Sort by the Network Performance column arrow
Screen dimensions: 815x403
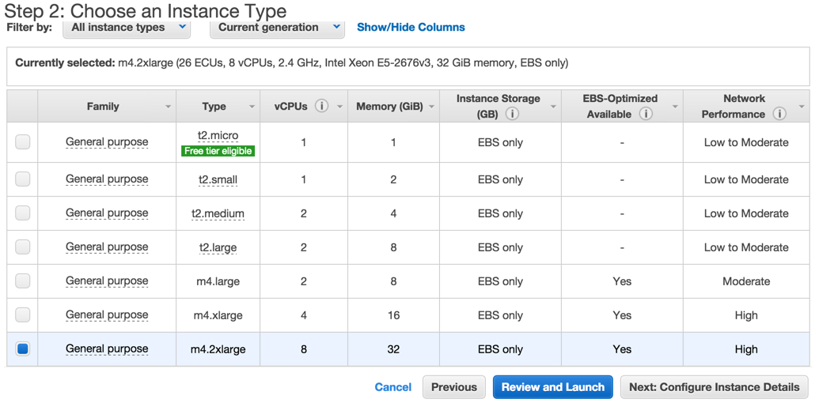(x=802, y=107)
